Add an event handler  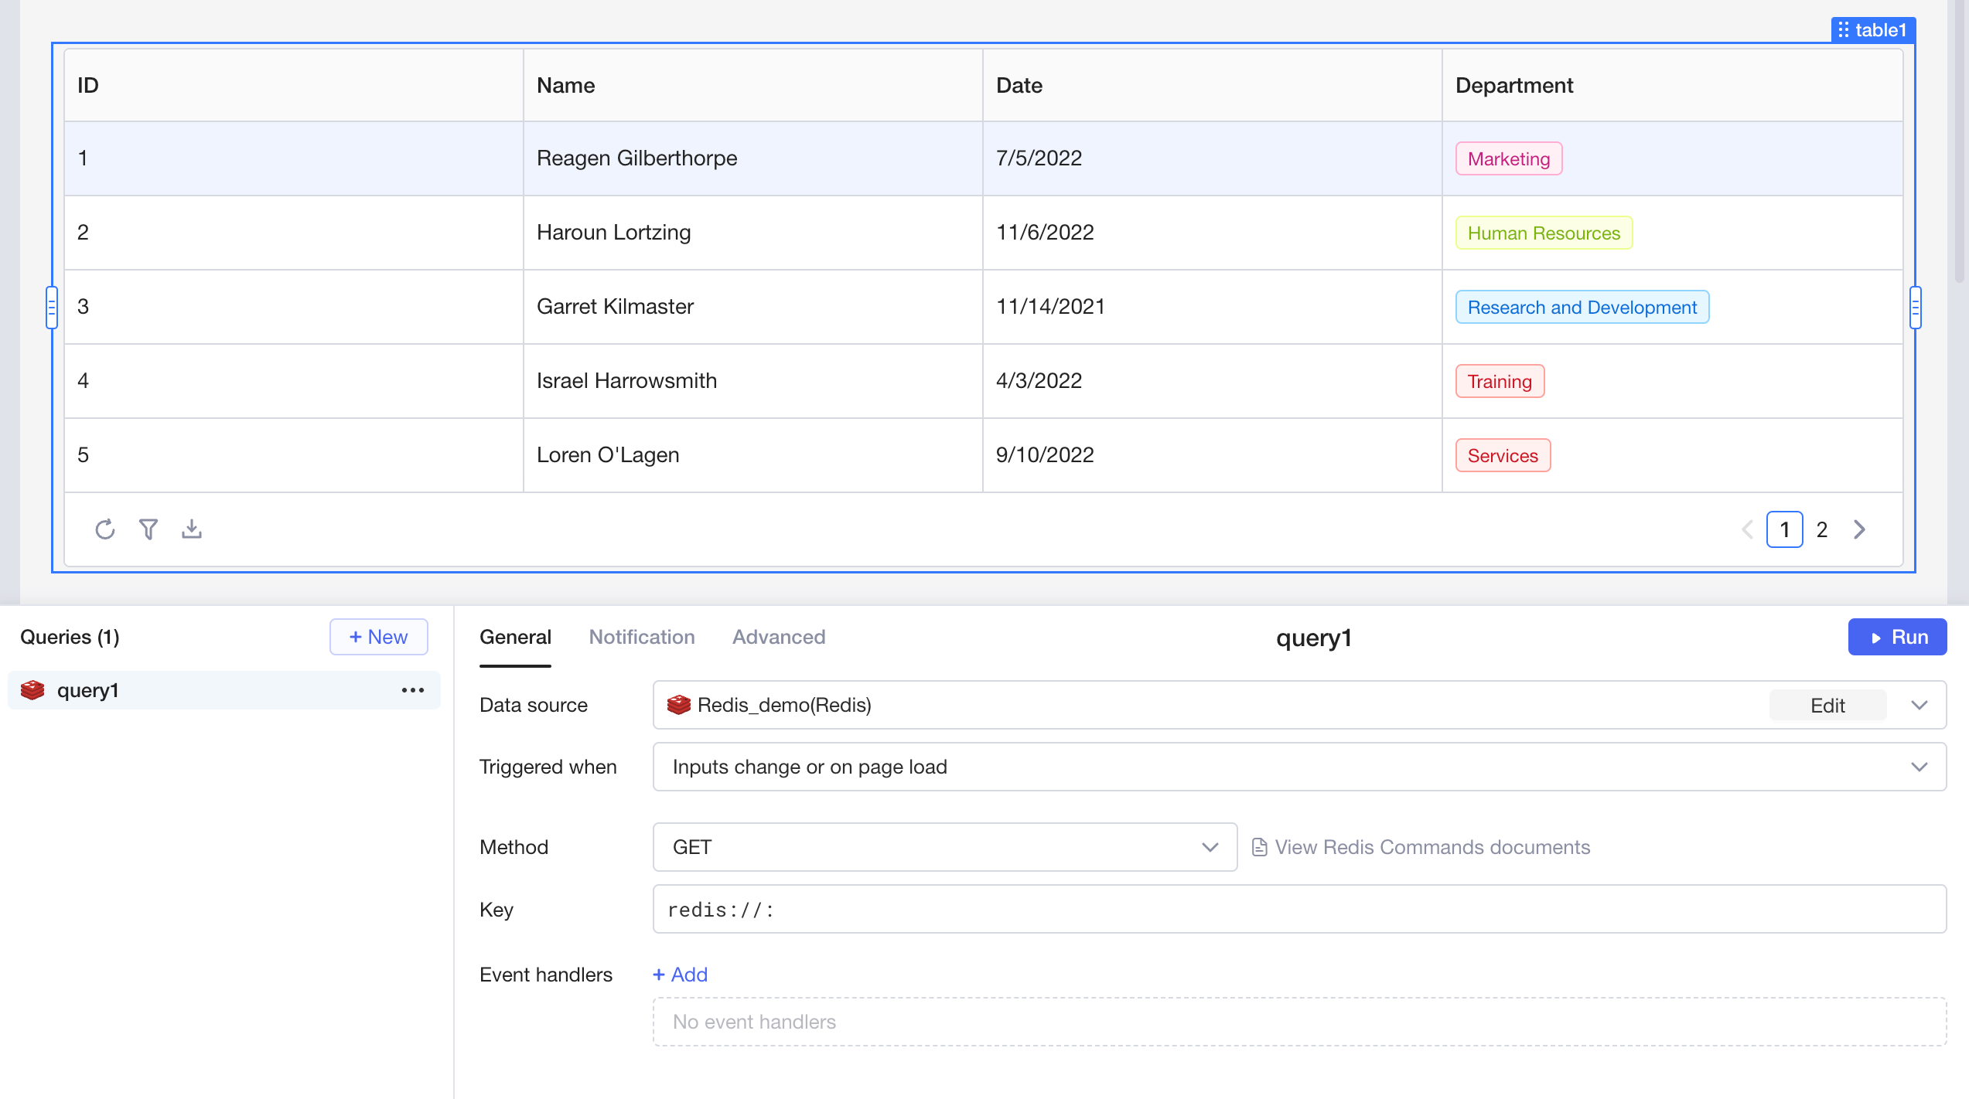click(680, 974)
